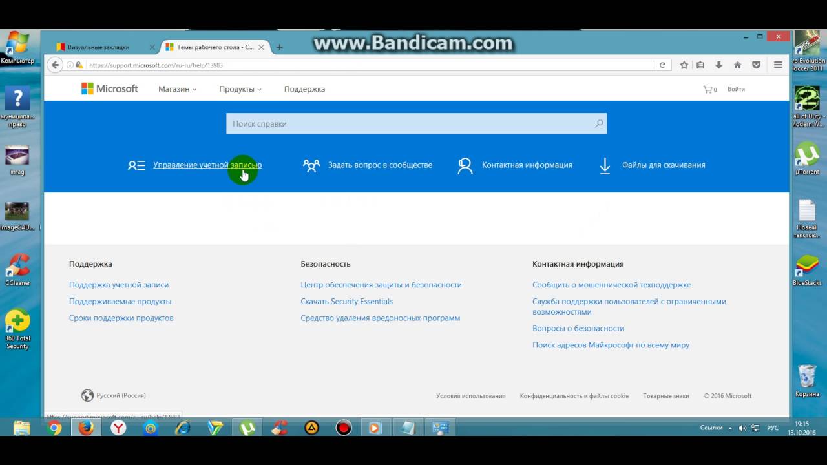Click Войти to sign in

point(736,89)
